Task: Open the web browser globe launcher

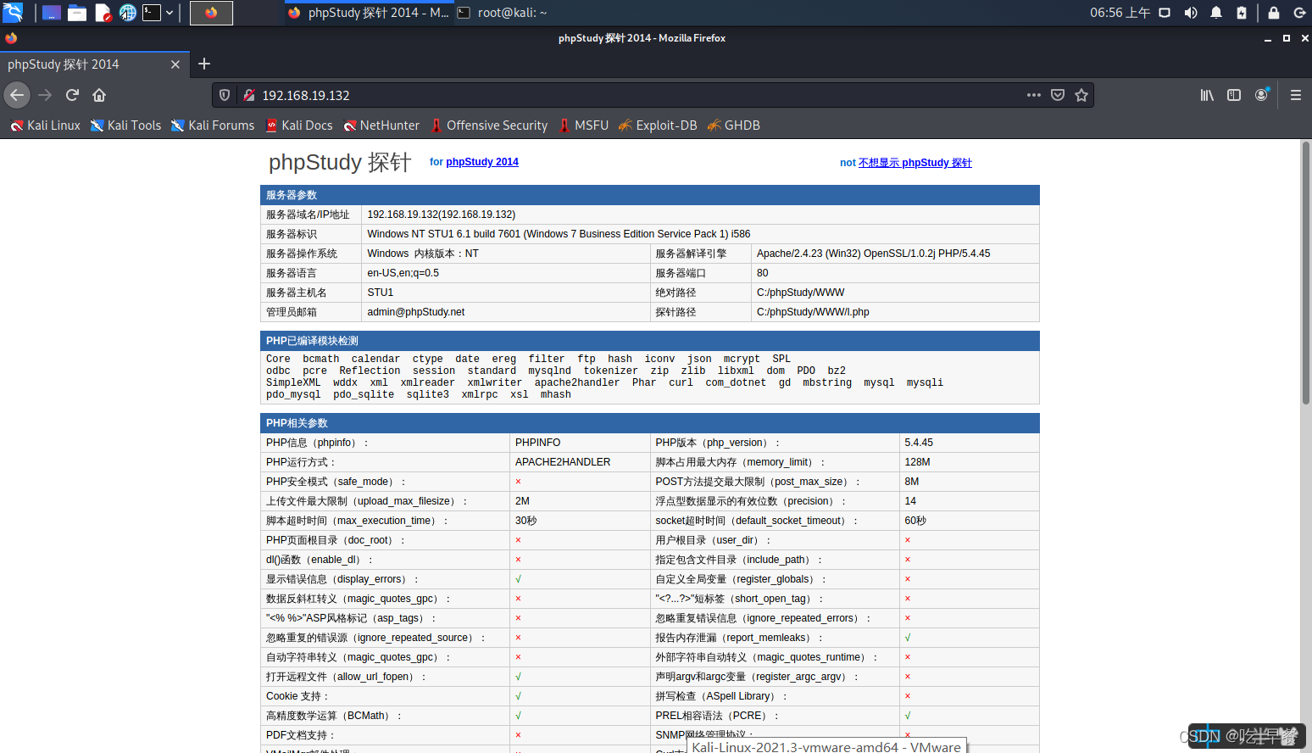Action: 128,13
